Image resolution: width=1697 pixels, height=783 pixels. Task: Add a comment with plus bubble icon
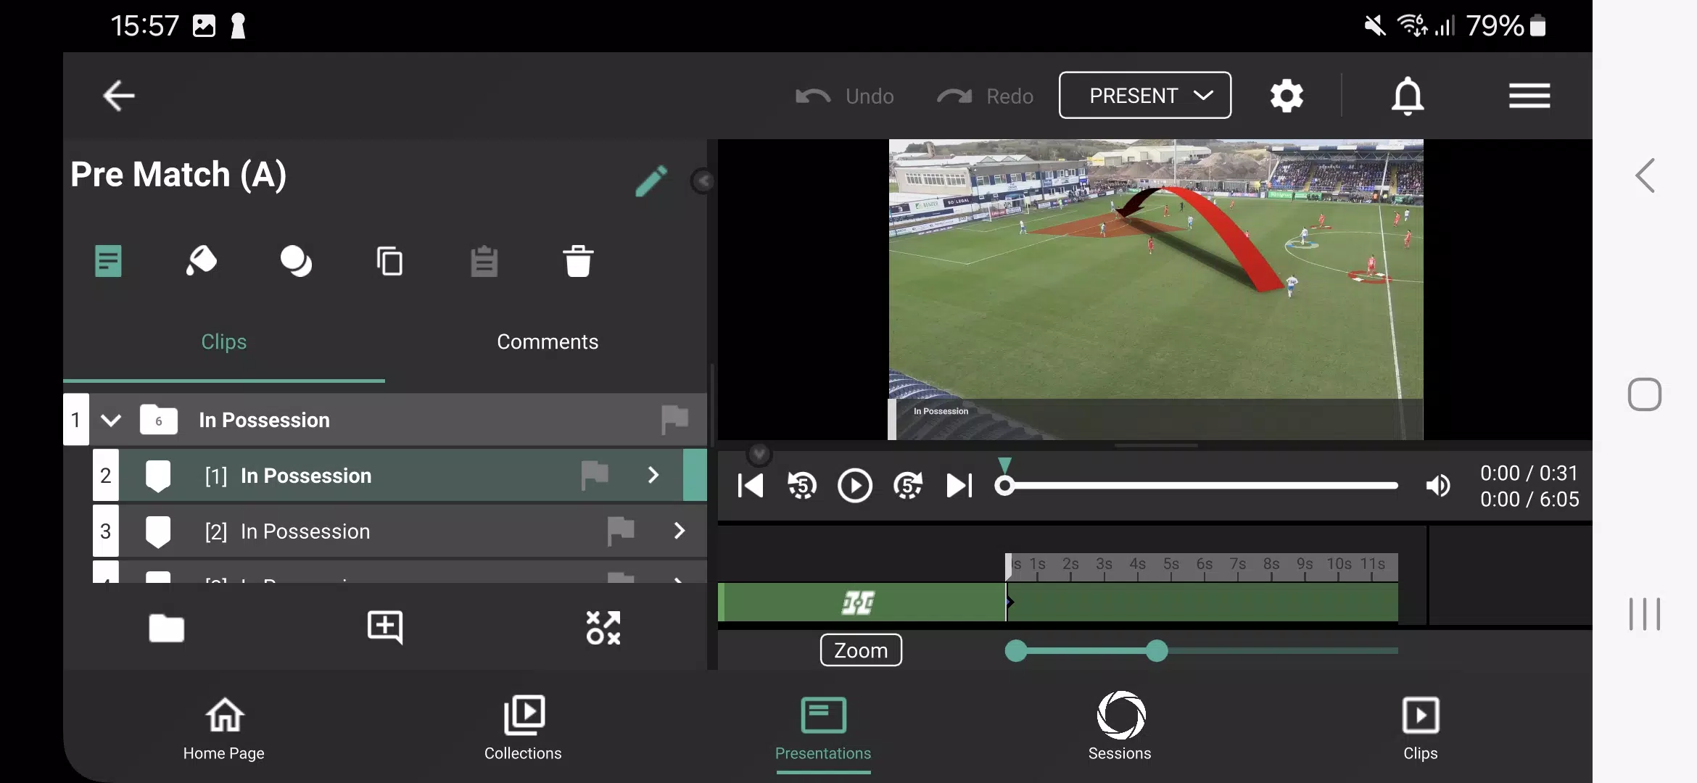click(385, 627)
